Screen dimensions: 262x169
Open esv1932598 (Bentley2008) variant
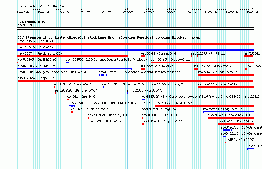click(76, 90)
